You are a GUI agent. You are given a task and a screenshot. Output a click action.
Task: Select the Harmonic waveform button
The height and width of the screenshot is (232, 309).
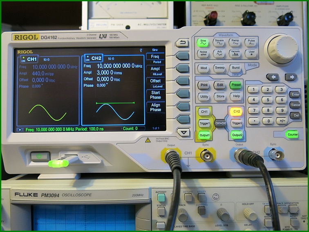(235, 53)
